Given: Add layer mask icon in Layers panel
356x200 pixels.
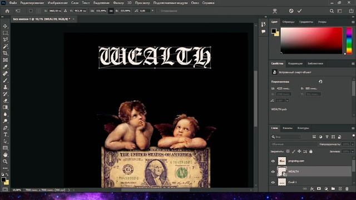Looking at the screenshot, I should [x=319, y=189].
